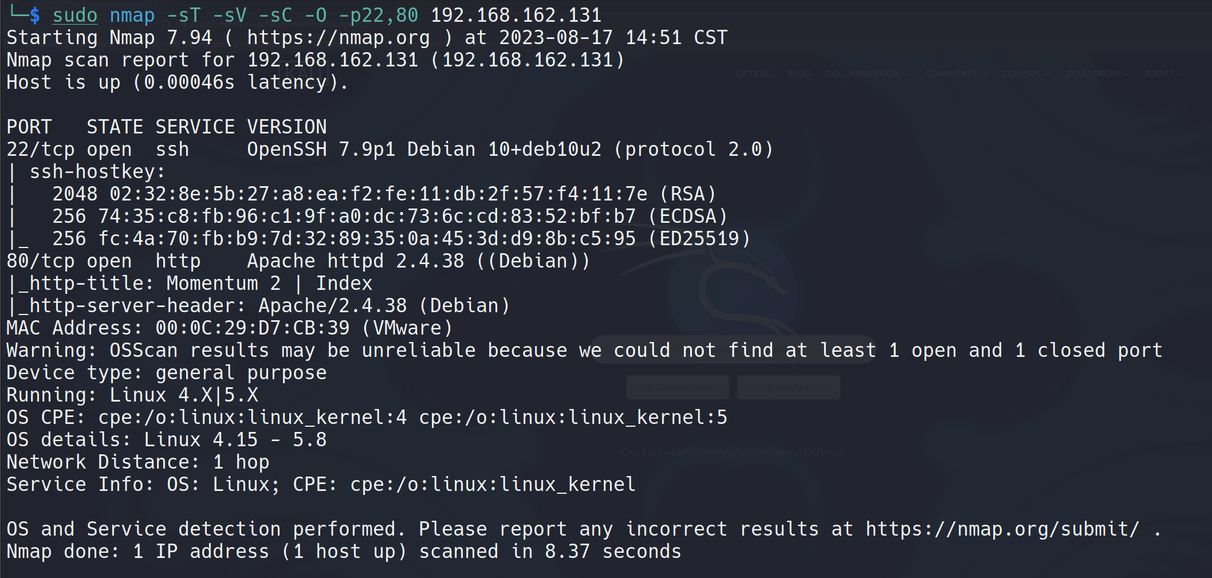Open the ABOUT dropdown menu
This screenshot has height=578, width=1212.
[x=1163, y=74]
